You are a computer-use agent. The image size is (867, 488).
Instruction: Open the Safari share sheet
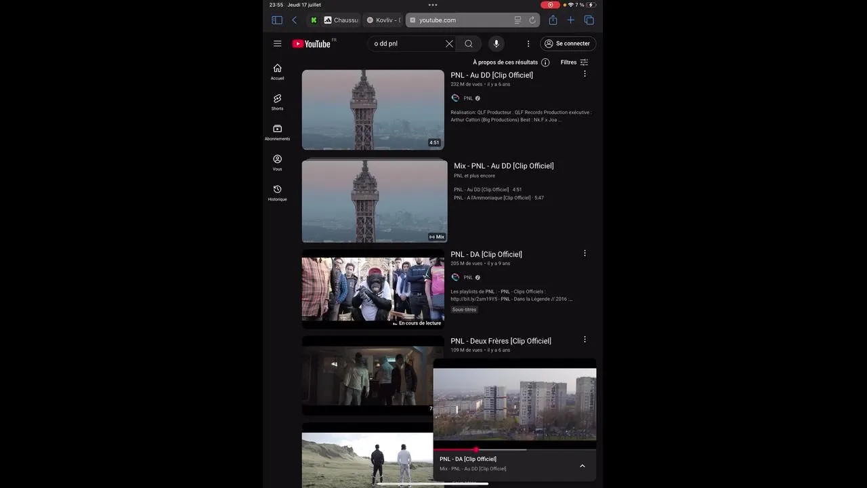[553, 20]
